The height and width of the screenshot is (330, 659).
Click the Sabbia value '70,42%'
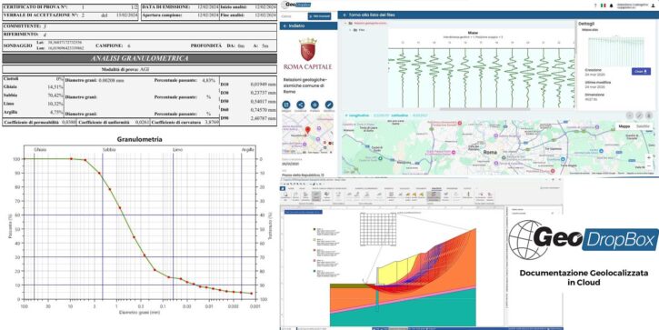(x=55, y=95)
